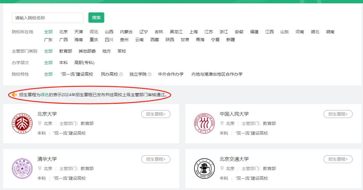This screenshot has height=190, width=363.
Task: Open help icon next to 民办高校
Action: (x=121, y=74)
